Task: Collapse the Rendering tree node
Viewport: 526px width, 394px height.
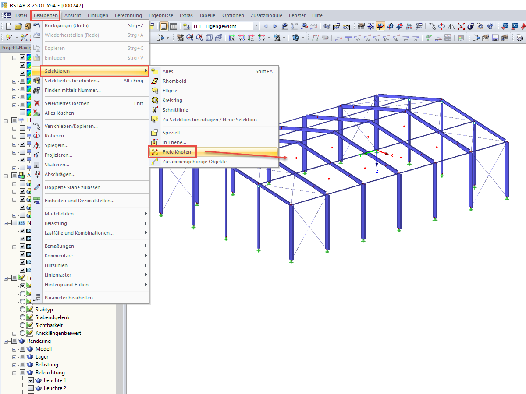Action: click(x=6, y=341)
